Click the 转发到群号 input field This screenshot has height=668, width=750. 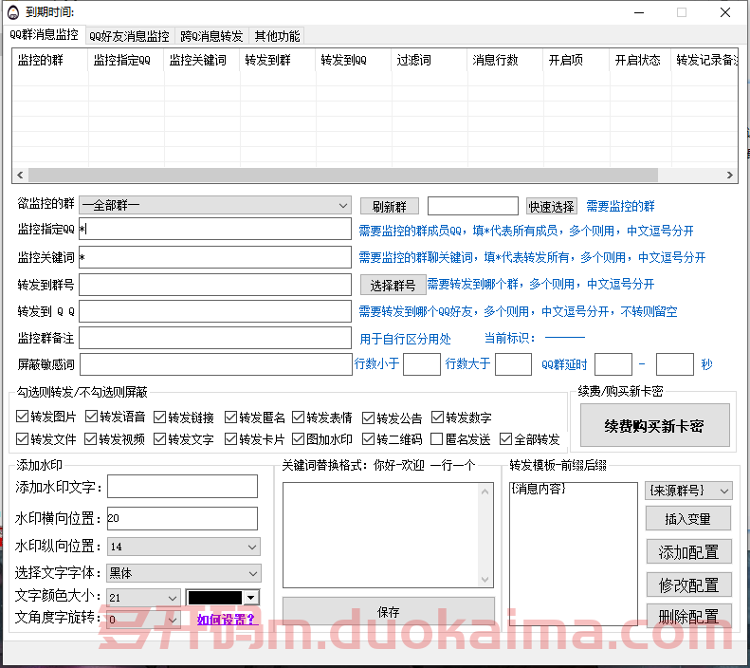click(x=215, y=285)
